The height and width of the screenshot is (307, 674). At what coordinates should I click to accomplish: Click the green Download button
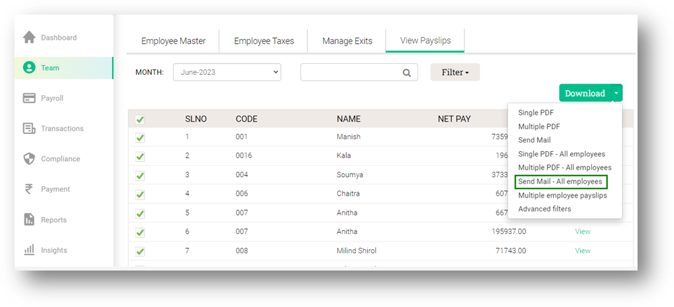point(585,93)
